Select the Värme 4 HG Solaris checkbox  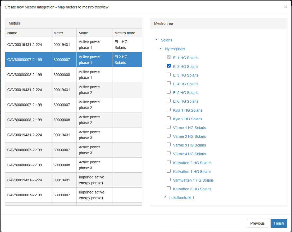tap(169, 153)
